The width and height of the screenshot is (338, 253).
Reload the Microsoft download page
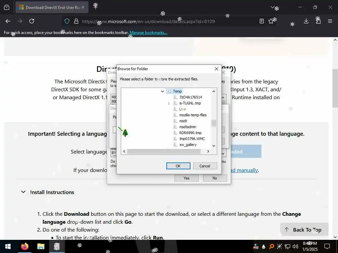(x=32, y=21)
